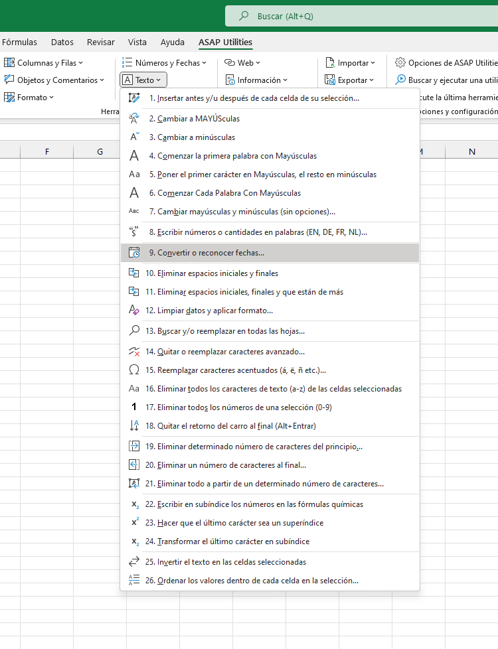Click the omega icon for accented characters

pos(134,370)
